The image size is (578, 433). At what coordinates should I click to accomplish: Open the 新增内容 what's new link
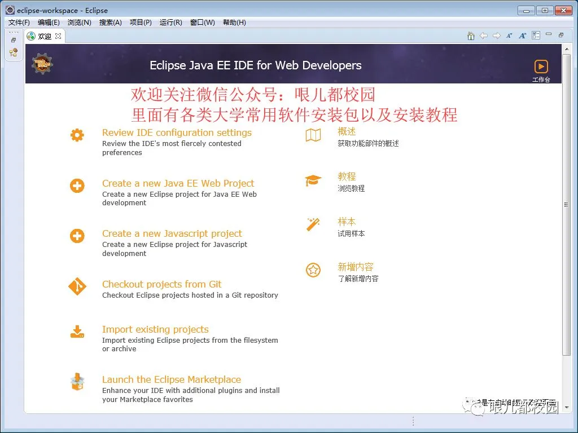click(x=356, y=267)
